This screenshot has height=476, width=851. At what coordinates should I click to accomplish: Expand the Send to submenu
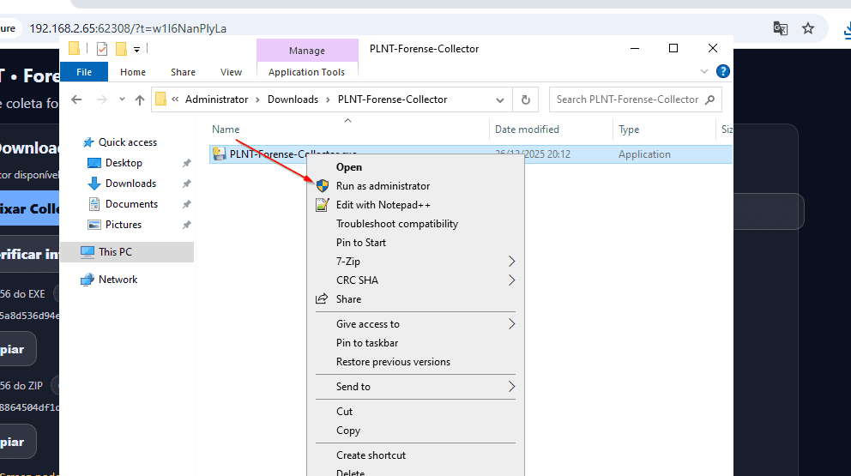(x=512, y=387)
